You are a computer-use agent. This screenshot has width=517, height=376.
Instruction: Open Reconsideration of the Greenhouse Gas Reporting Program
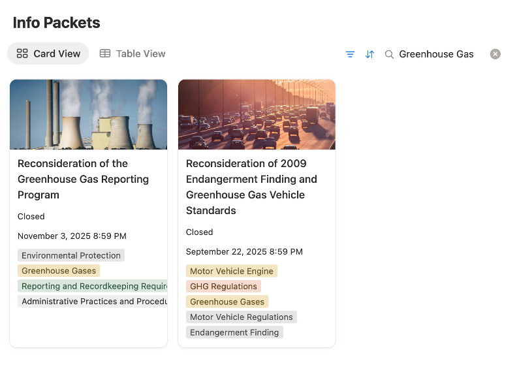point(83,179)
